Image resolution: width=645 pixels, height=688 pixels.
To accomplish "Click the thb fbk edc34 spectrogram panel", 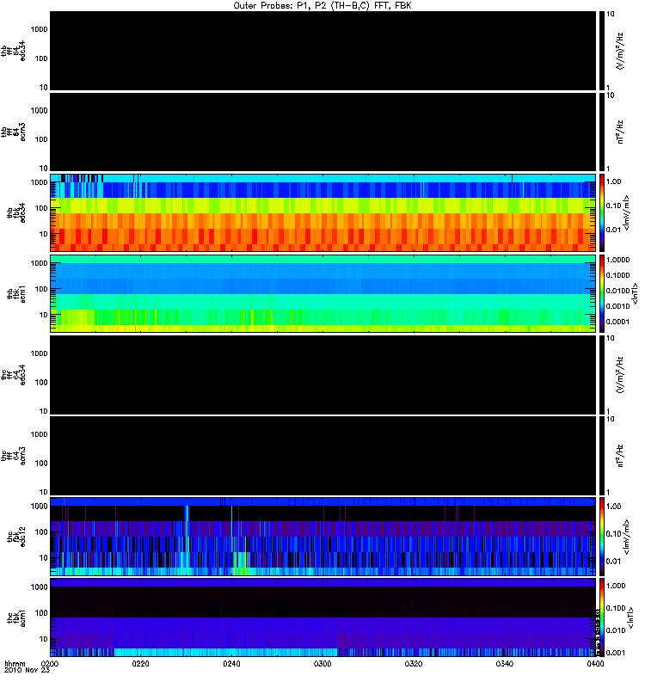I will (323, 212).
